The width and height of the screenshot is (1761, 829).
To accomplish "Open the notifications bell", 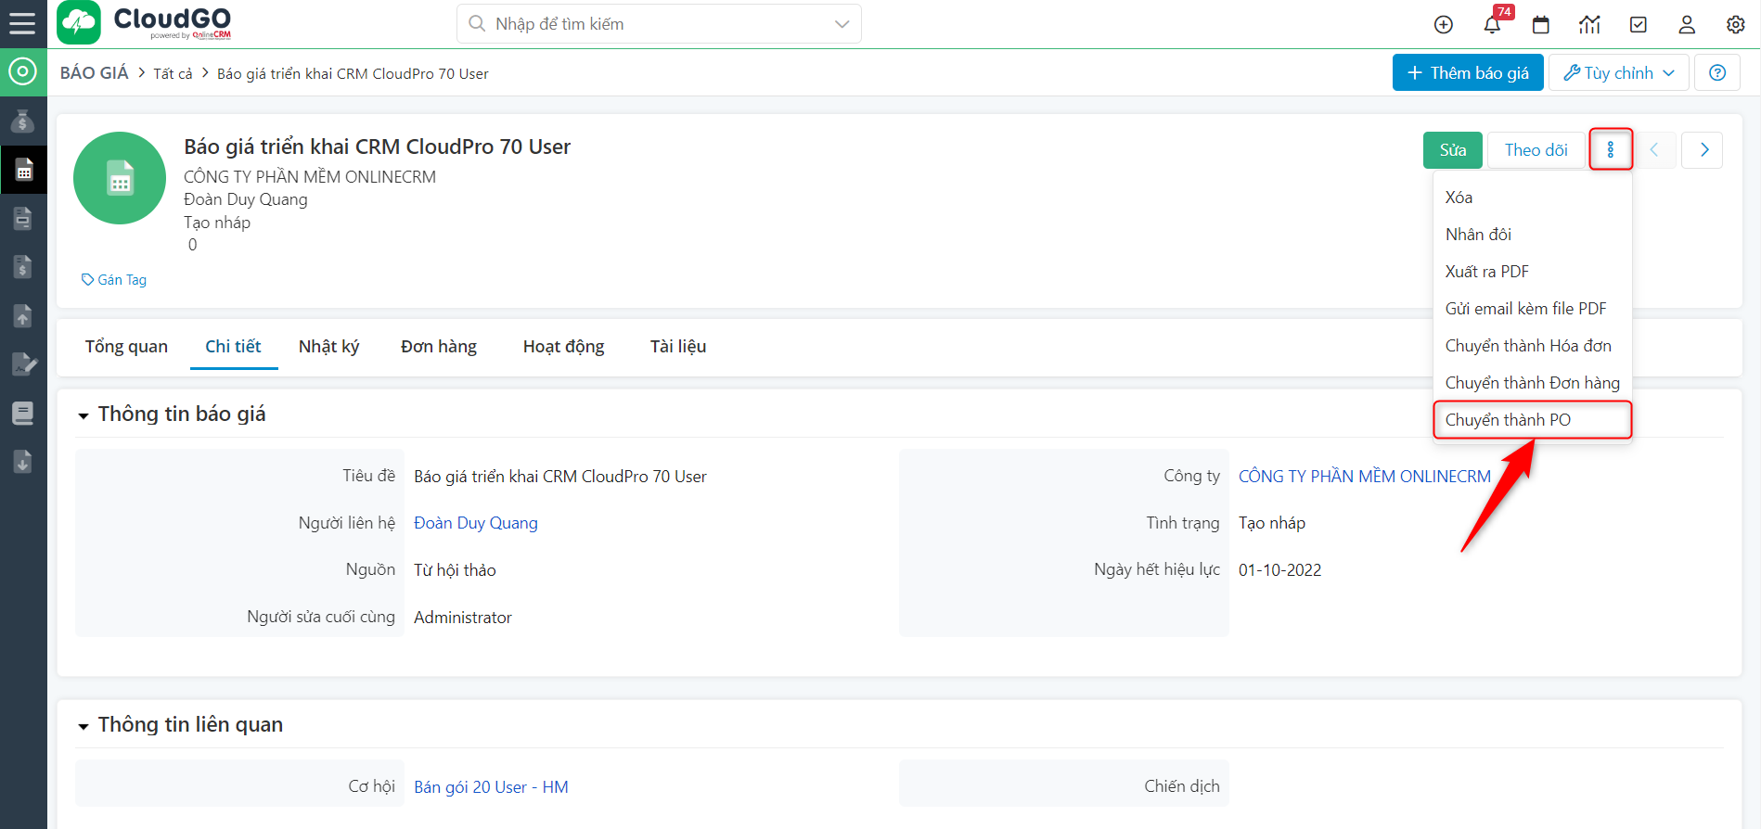I will coord(1492,24).
